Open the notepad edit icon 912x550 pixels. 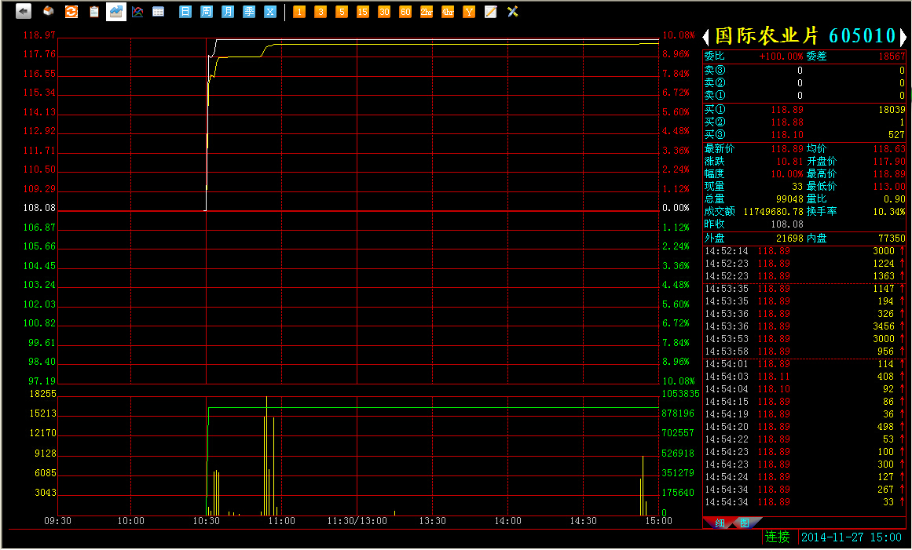(x=491, y=12)
